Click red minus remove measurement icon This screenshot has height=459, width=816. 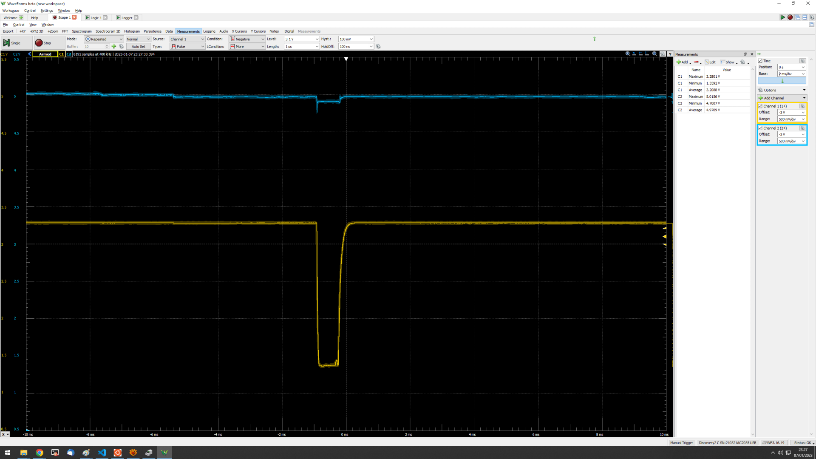(696, 62)
